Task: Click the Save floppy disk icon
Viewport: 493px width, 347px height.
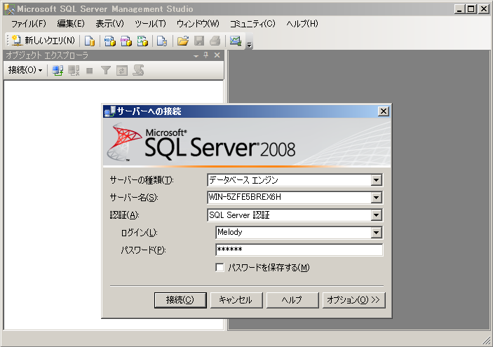Action: (199, 41)
